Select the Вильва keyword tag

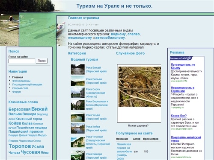tap(15, 114)
